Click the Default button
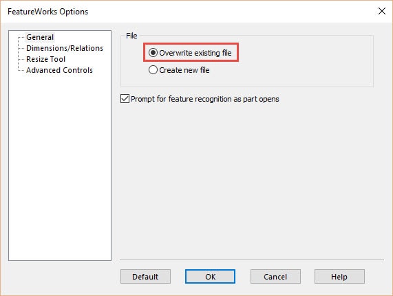393x296 pixels. click(145, 277)
